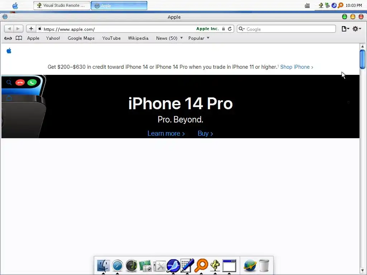Click the SeaMonkey tray icon
The image size is (367, 275).
point(334,5)
